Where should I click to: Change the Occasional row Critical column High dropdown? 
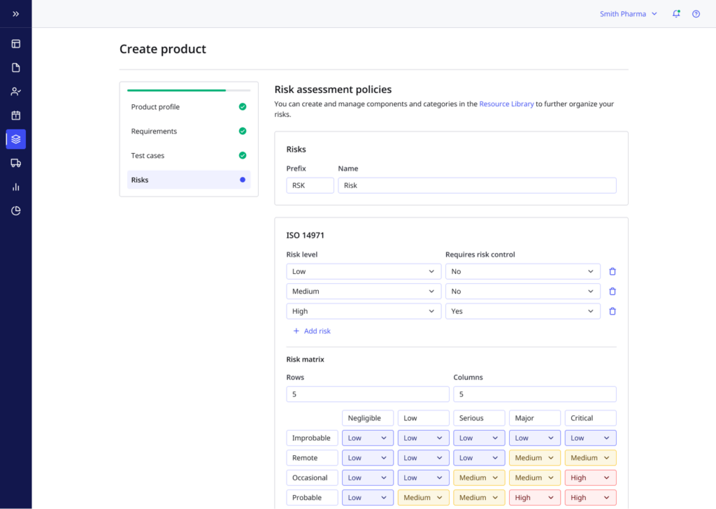pos(590,478)
